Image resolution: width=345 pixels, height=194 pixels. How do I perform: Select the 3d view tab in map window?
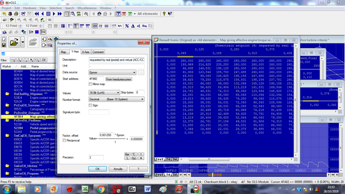(x=175, y=159)
